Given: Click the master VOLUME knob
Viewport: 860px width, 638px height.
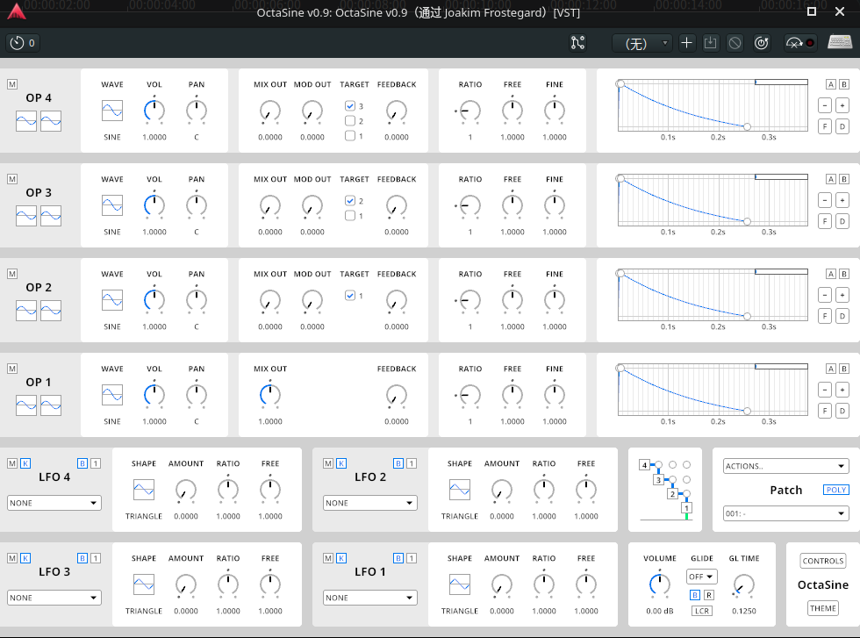Looking at the screenshot, I should [660, 584].
